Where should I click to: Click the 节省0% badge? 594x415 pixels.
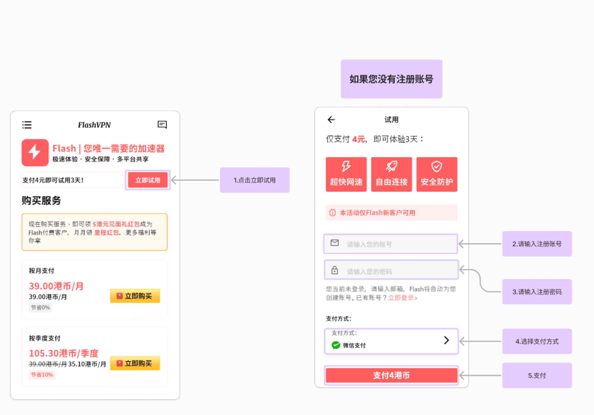(40, 308)
